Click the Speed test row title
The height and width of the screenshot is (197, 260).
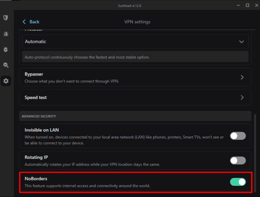(x=36, y=97)
